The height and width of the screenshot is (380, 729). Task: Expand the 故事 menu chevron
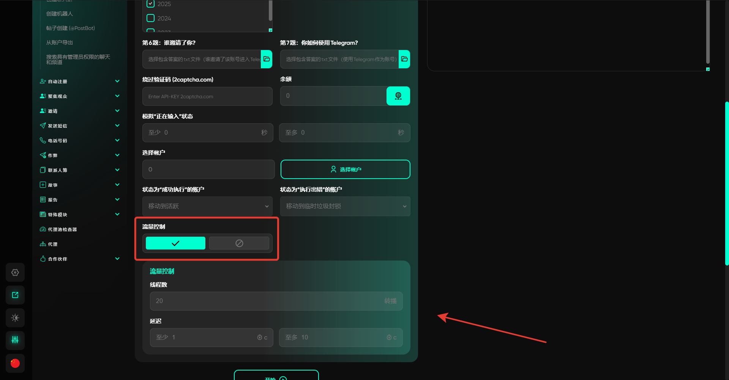[x=117, y=185]
